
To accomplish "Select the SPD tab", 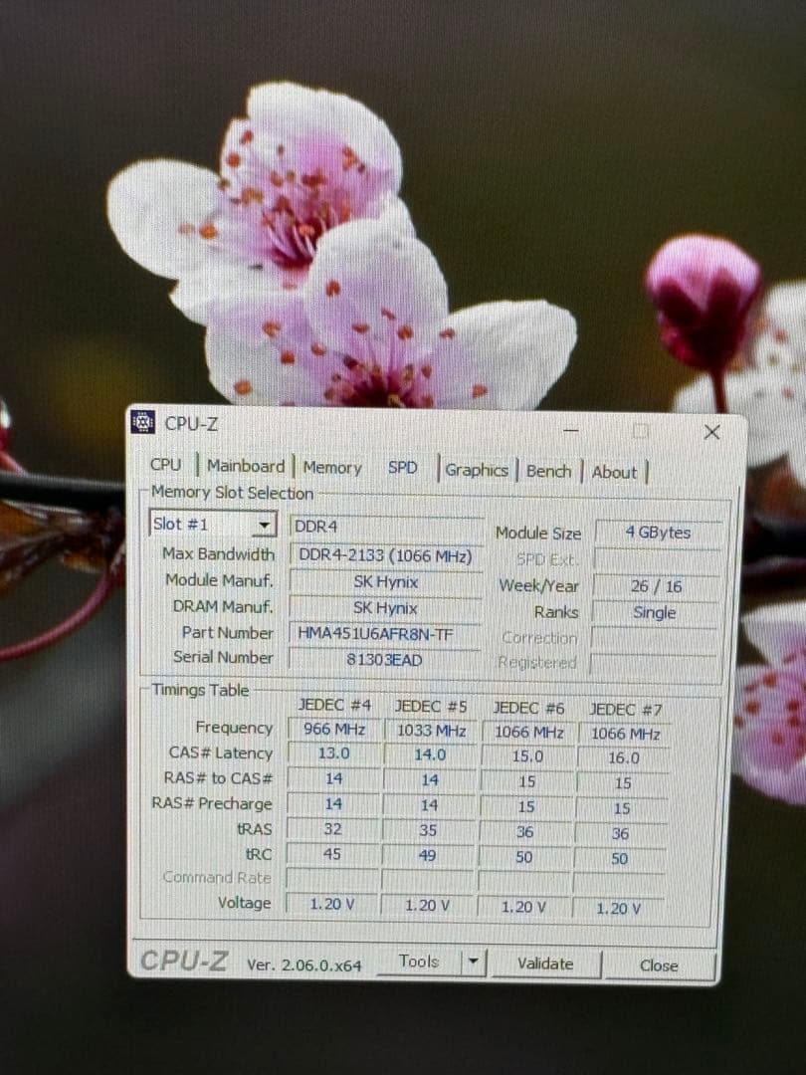I will tap(402, 468).
